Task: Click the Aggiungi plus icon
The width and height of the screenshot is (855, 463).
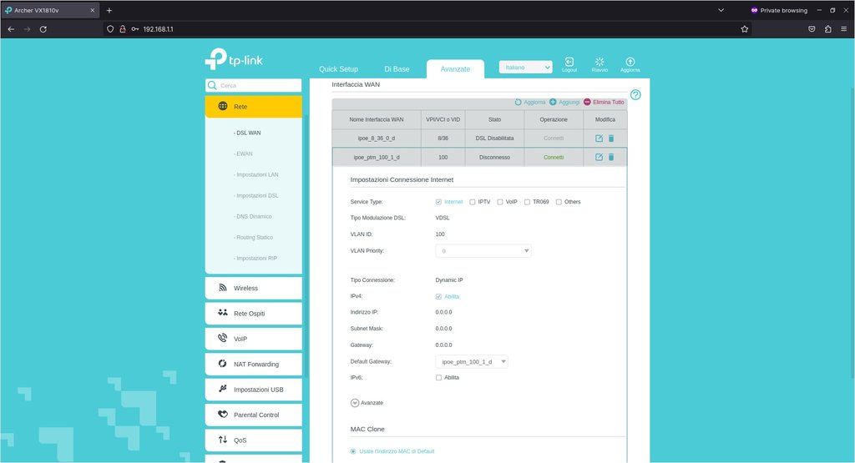Action: pyautogui.click(x=553, y=102)
